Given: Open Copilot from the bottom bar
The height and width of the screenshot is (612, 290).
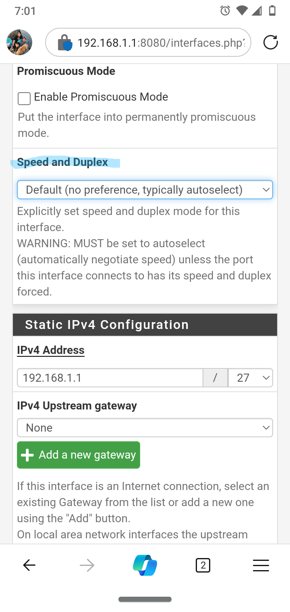Looking at the screenshot, I should point(145,565).
